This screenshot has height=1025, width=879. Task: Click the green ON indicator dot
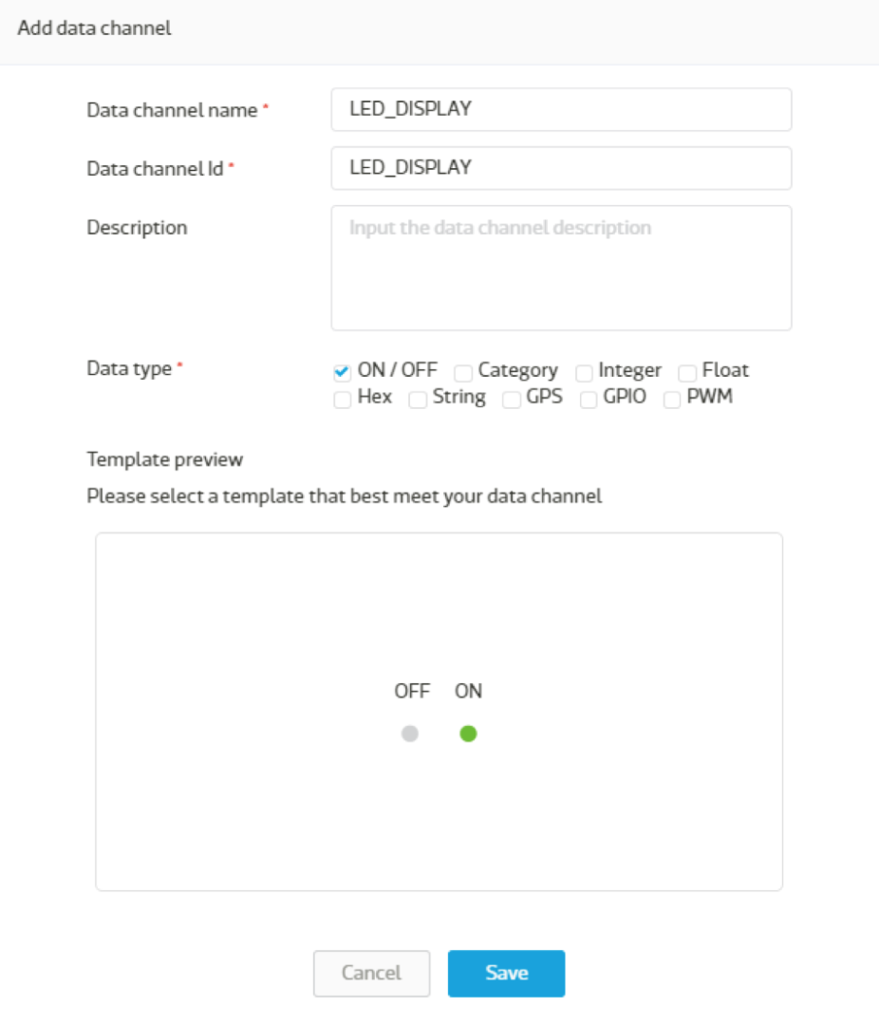(x=468, y=734)
